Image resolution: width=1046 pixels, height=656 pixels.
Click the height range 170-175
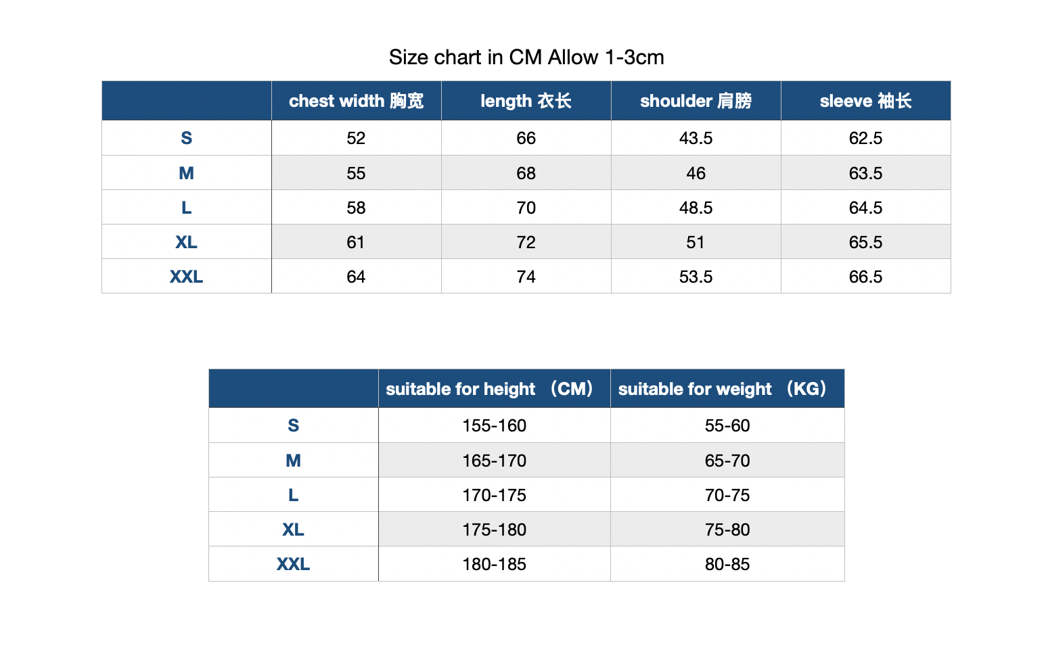coord(495,495)
